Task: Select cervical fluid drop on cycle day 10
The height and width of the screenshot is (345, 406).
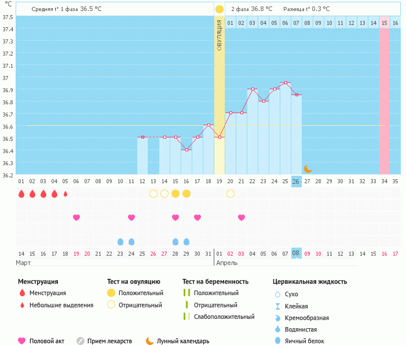Action: pyautogui.click(x=120, y=242)
